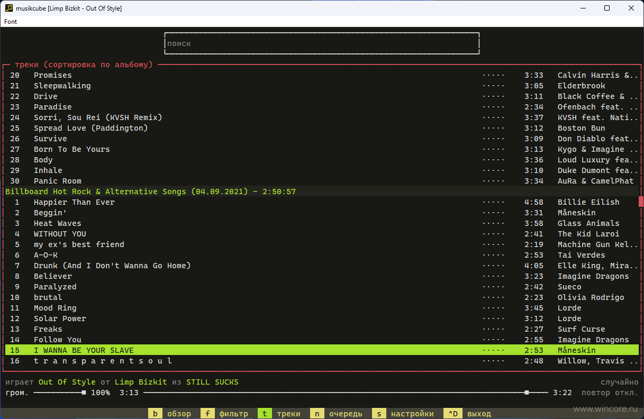
Task: Click the 4:58 duration of Happier Than Ever
Action: (x=534, y=202)
